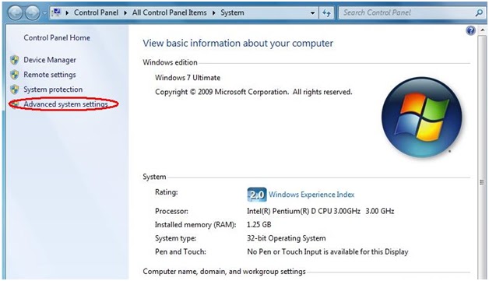Click the magnifier search icon
The width and height of the screenshot is (489, 281).
tap(479, 12)
